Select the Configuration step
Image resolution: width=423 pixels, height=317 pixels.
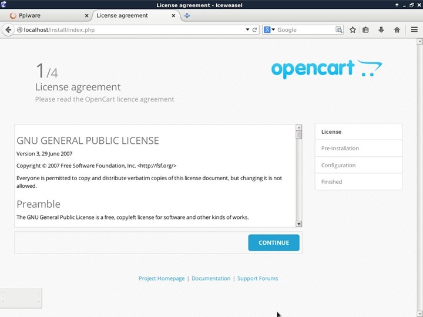358,165
